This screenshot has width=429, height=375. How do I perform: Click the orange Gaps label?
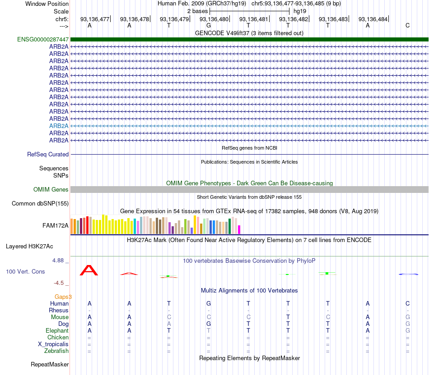coord(63,297)
